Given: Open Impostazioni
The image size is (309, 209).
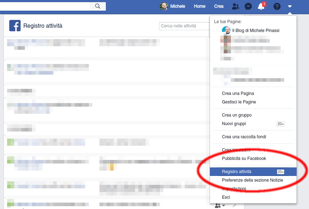Looking at the screenshot, I should click(x=234, y=189).
